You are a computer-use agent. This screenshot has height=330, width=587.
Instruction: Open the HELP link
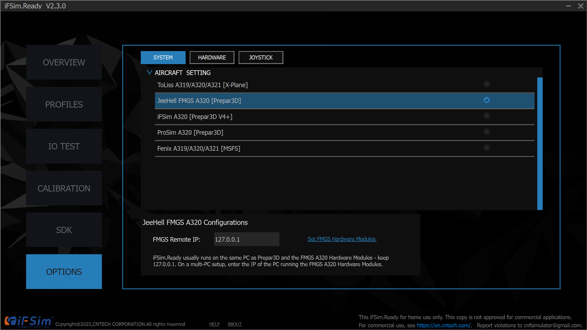click(214, 324)
